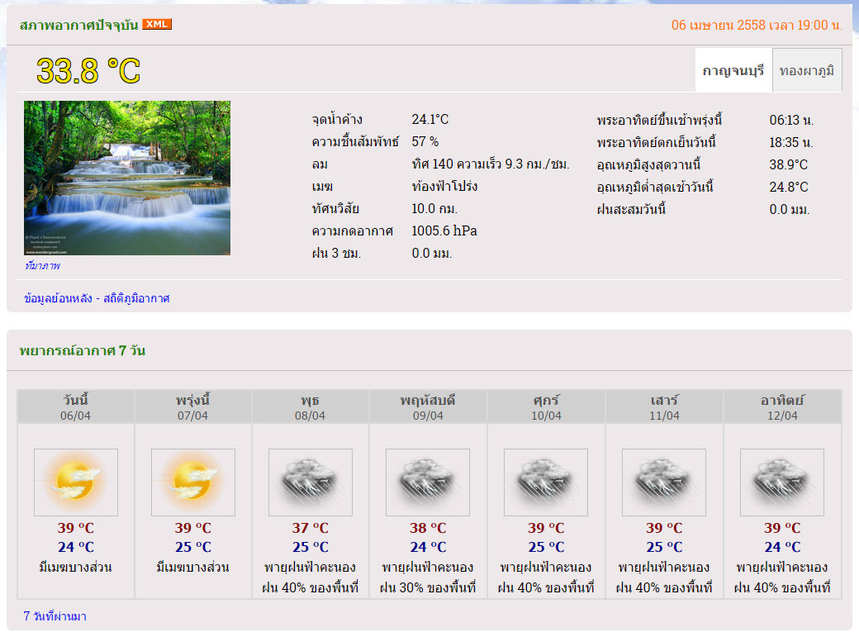The height and width of the screenshot is (632, 859).
Task: Click ฝน 30% ของพื้นที่ forecast text
Action: [428, 587]
